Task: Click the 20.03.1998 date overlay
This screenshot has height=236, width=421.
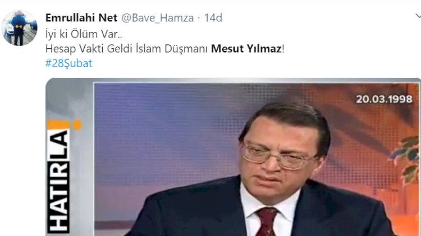Action: point(384,99)
